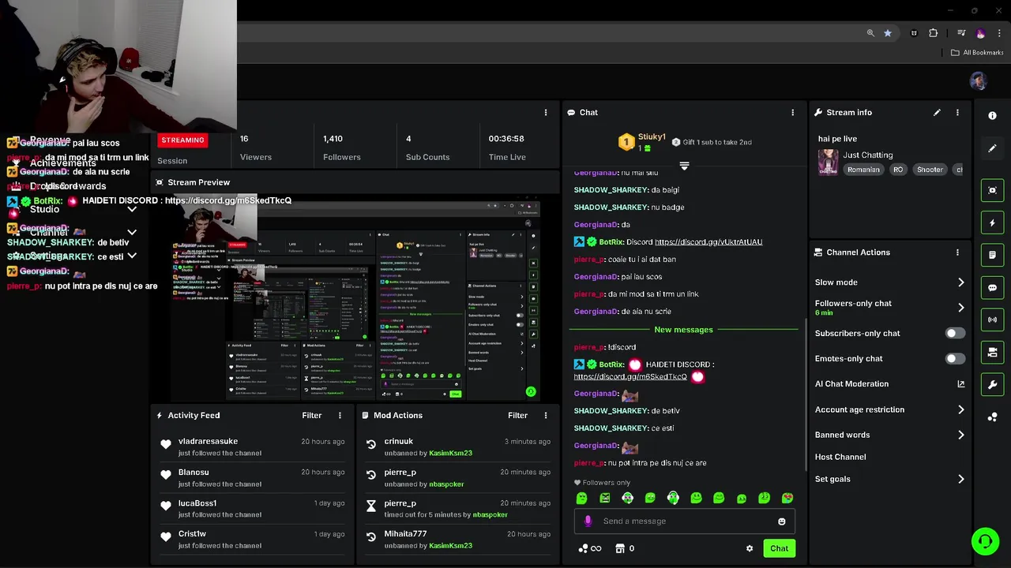Open Activity Feed three-dot menu
The image size is (1011, 568).
[340, 415]
